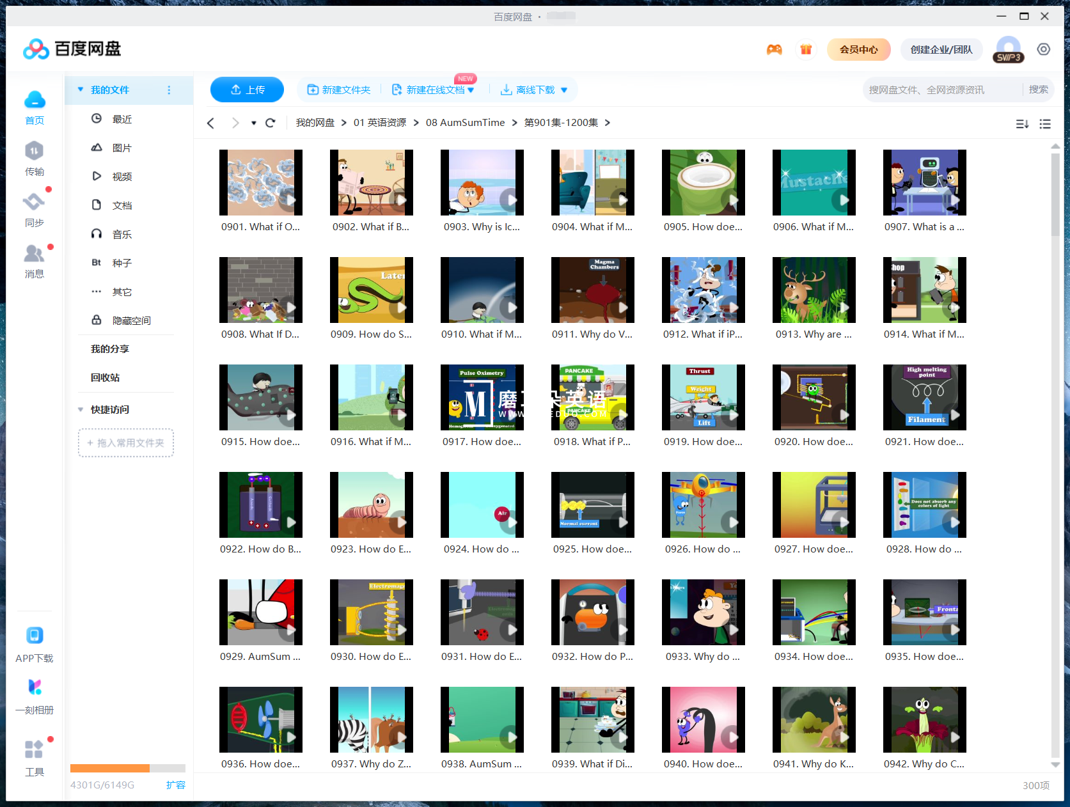The image size is (1070, 807).
Task: Open the 一刻相册 album icon
Action: point(34,687)
